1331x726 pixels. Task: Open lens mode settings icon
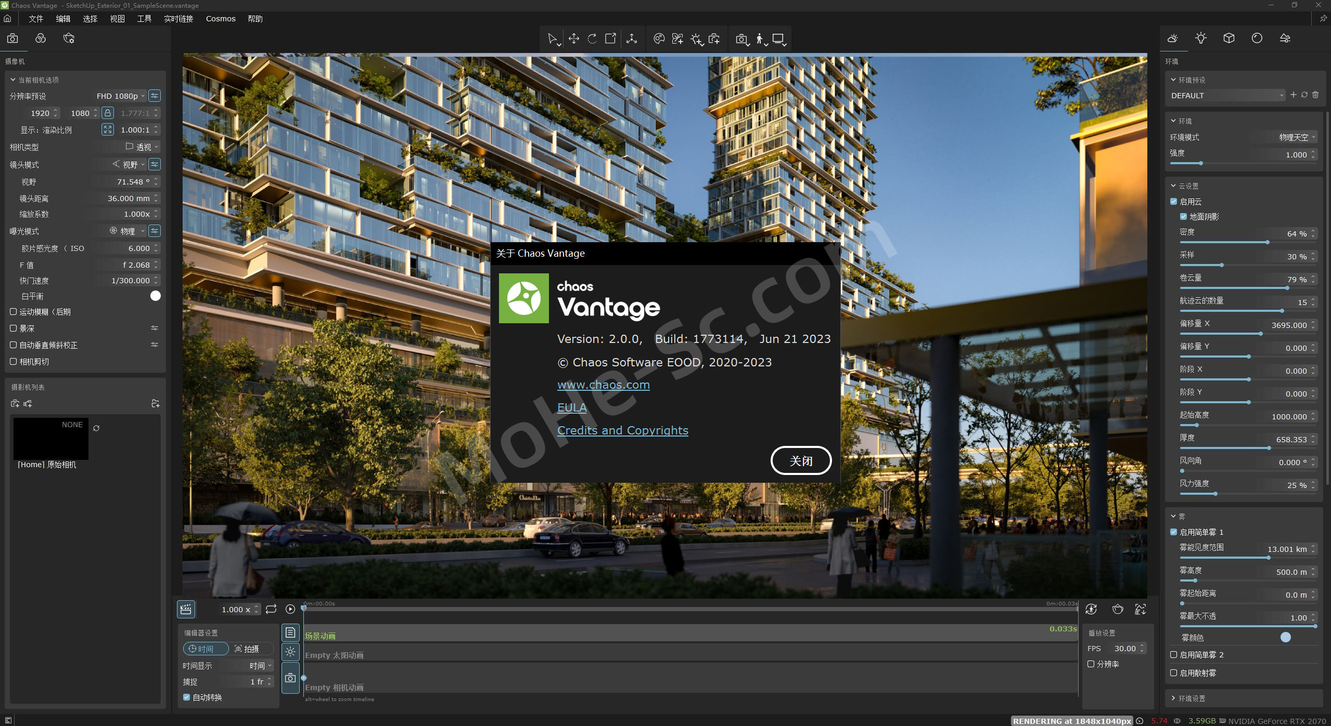(x=155, y=164)
